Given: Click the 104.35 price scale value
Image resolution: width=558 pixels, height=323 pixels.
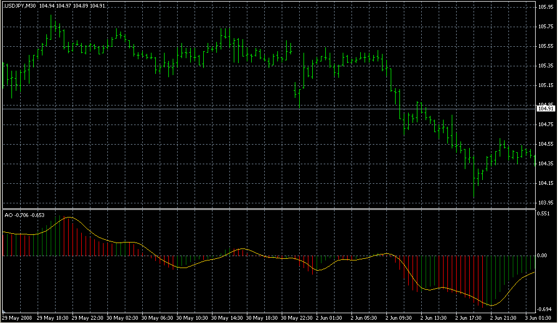Looking at the screenshot, I should (x=545, y=164).
